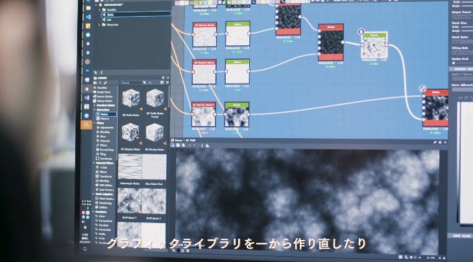This screenshot has width=473, height=262.
Task: Open FxMap Nodes in the library tree
Action: tap(103, 101)
